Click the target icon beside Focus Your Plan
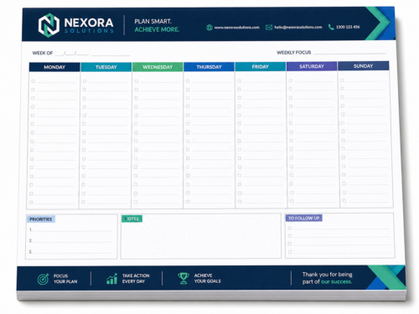The height and width of the screenshot is (314, 419). [x=43, y=279]
